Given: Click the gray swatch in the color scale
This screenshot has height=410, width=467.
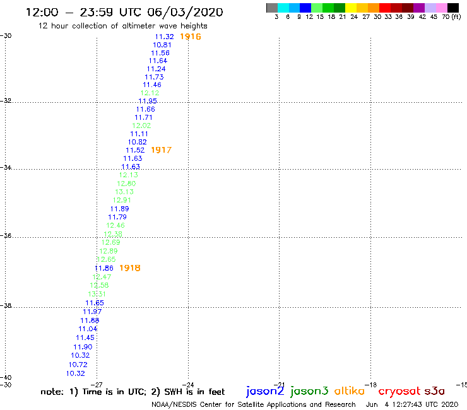Looking at the screenshot, I should (272, 8).
